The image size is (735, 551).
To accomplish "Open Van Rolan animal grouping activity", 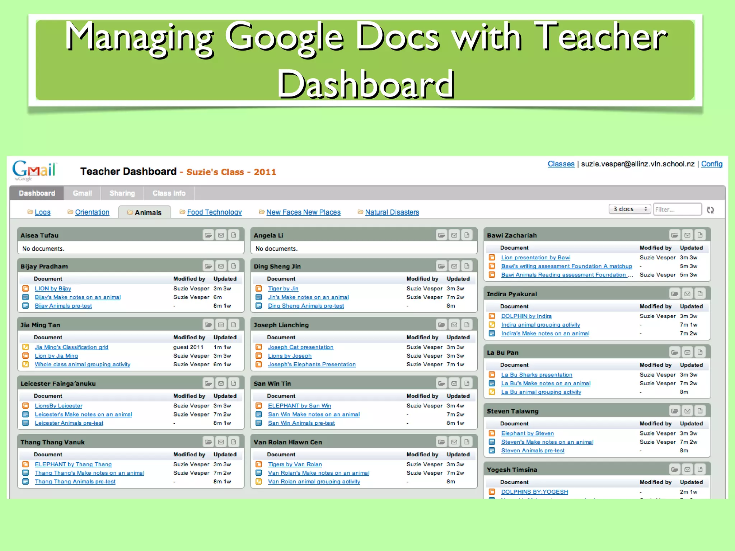I will point(314,481).
